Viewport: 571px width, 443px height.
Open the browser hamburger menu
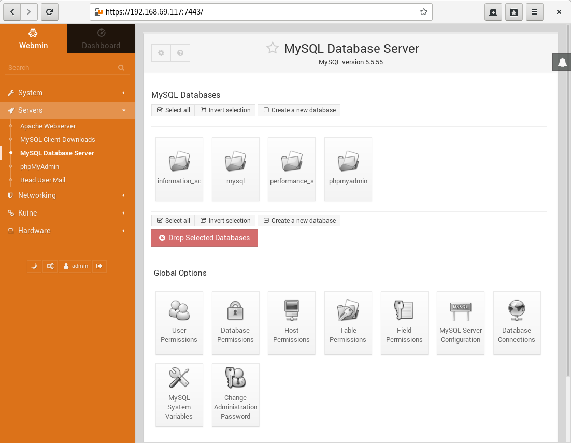click(535, 12)
